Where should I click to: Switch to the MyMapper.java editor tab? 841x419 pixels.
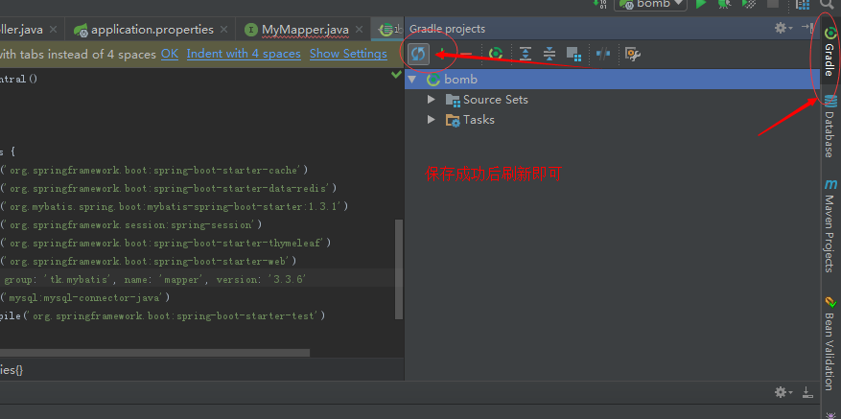click(x=305, y=30)
